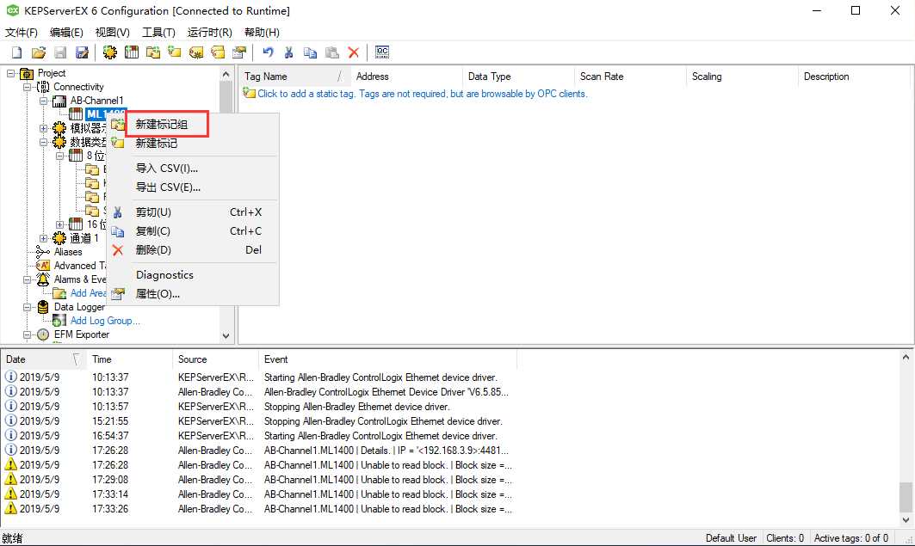This screenshot has width=915, height=546.
Task: Collapse the Connectivity tree node
Action: [27, 87]
